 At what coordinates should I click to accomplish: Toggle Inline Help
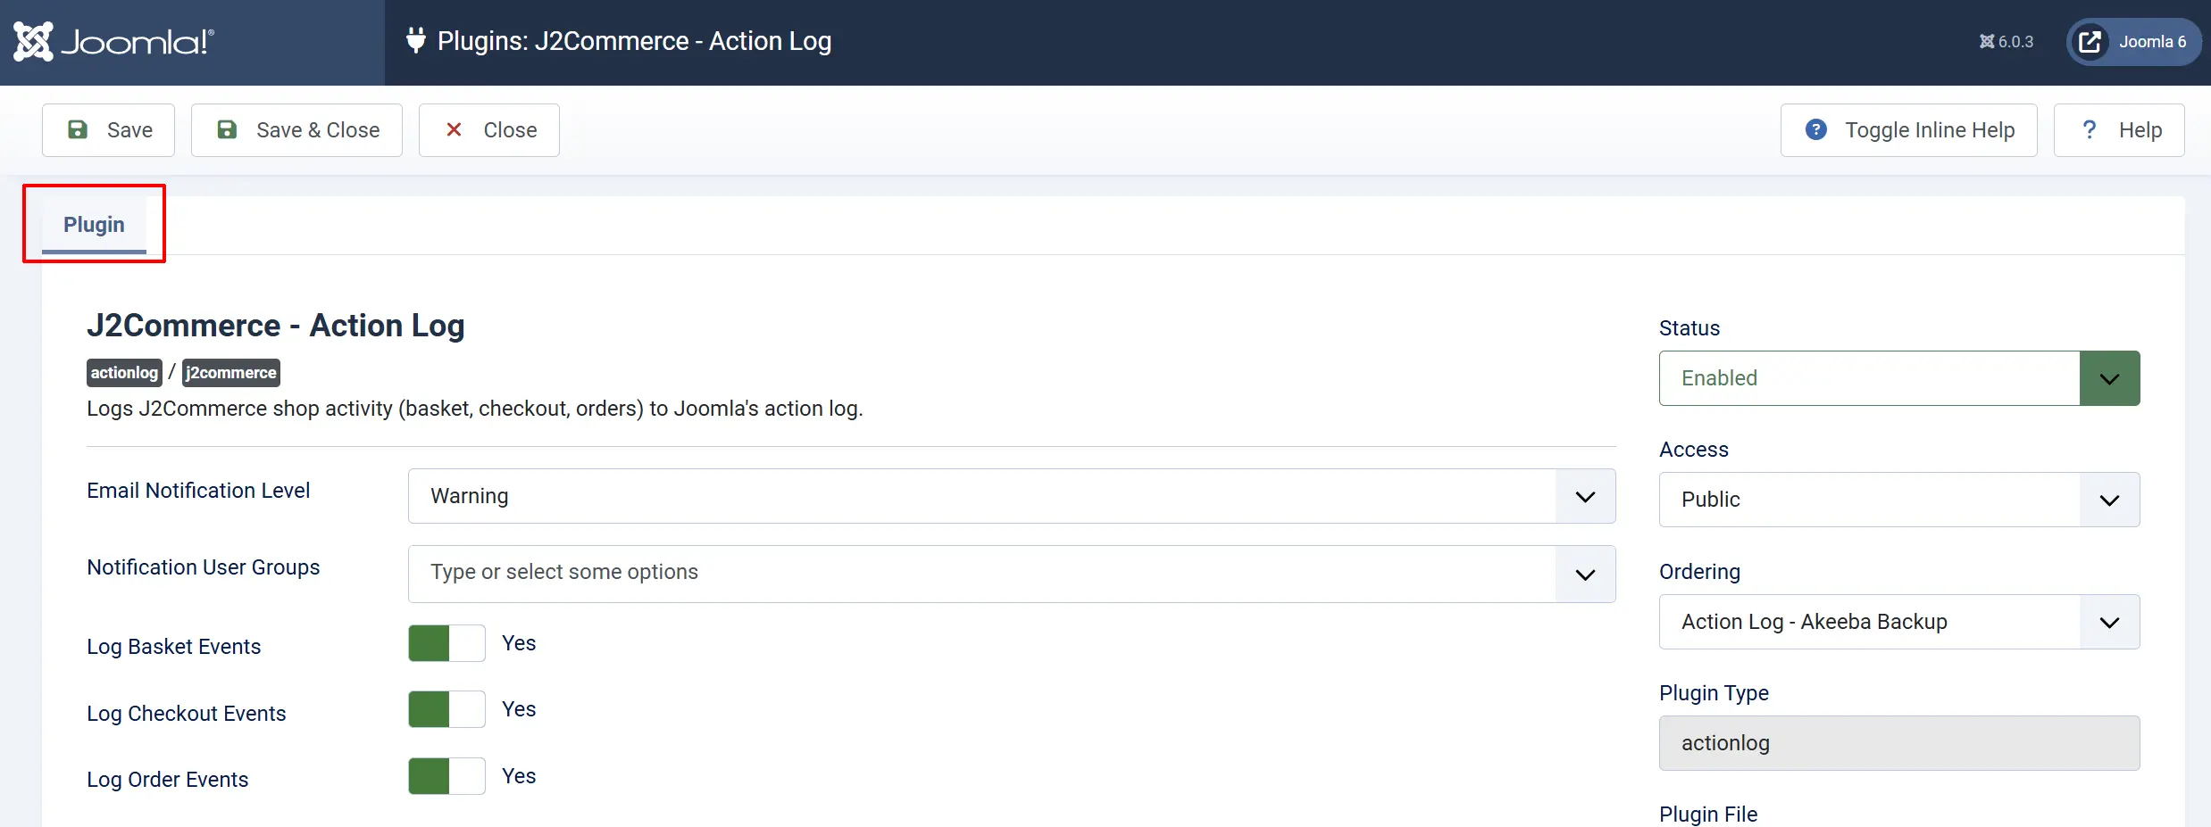pyautogui.click(x=1909, y=130)
